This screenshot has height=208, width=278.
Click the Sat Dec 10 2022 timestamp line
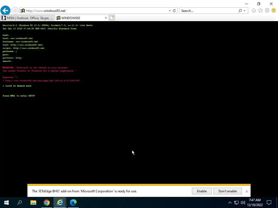point(40,28)
